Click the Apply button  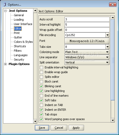[76, 128]
